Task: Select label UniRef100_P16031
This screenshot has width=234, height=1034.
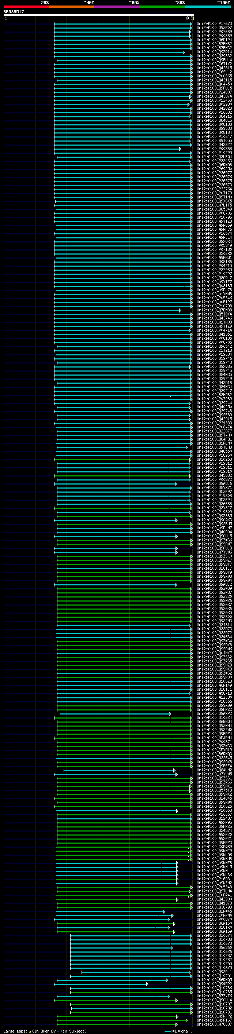Action: pos(214,879)
